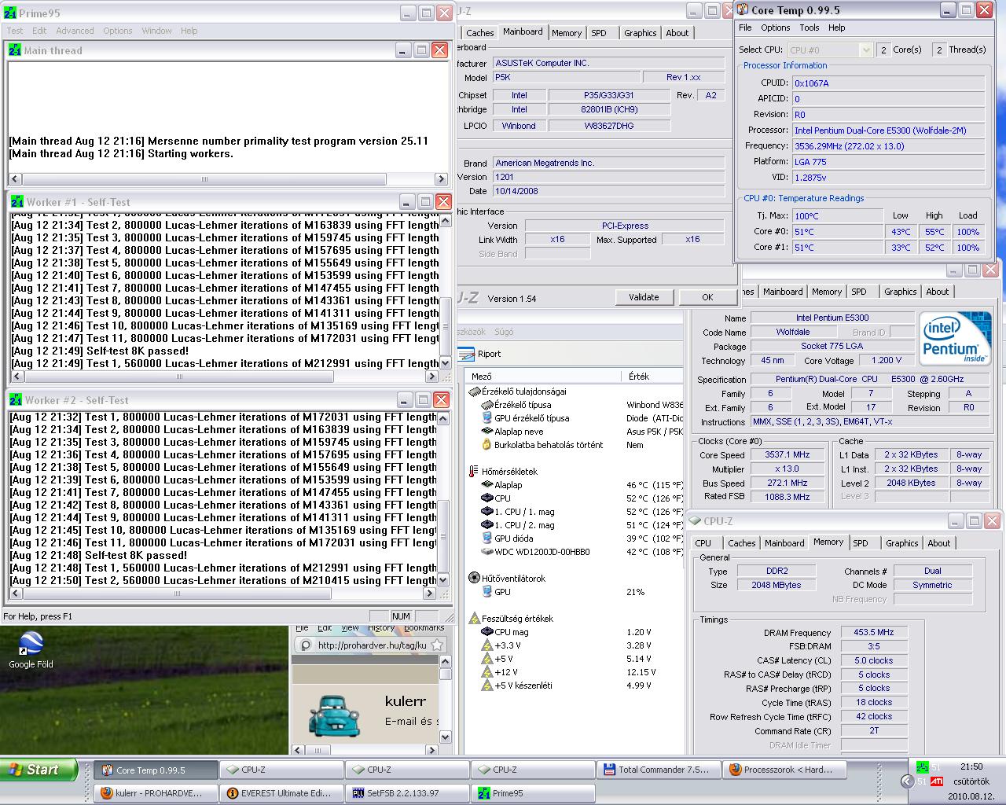Viewport: 1006px width, 805px height.
Task: Select Burkolatba behatolás történt lock icon
Action: (x=487, y=445)
